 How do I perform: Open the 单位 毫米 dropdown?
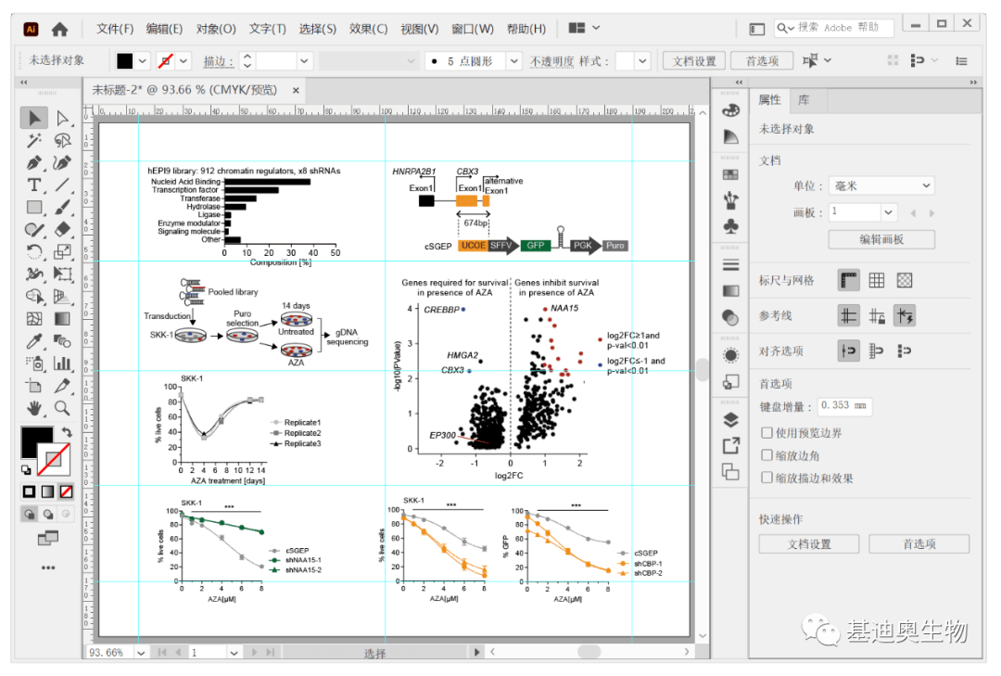[x=881, y=186]
